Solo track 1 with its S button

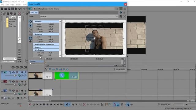[25, 72]
